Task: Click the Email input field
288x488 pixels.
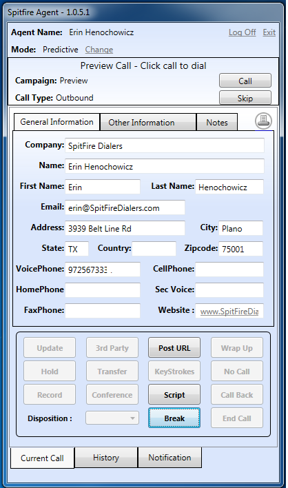Action: click(125, 207)
